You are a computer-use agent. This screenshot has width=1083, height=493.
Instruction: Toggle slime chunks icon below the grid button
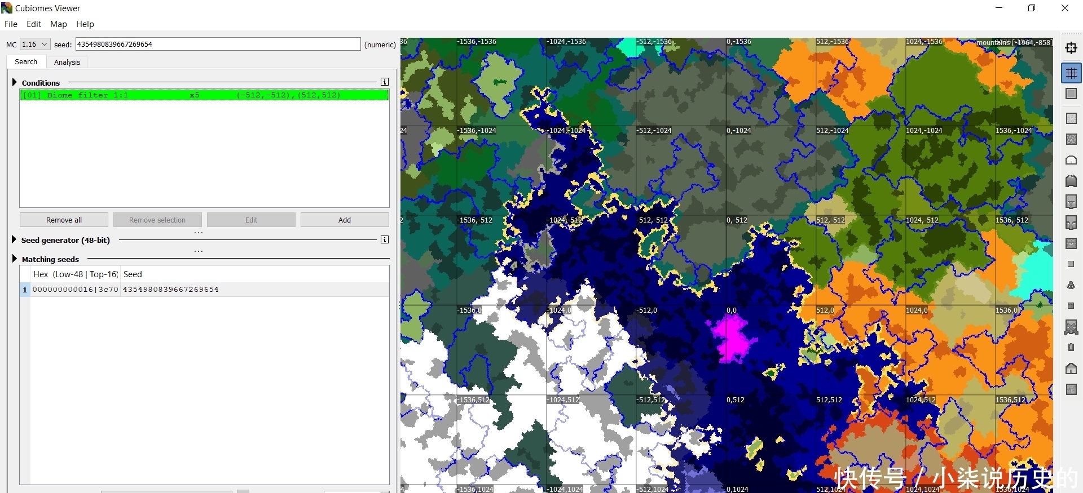[x=1071, y=94]
